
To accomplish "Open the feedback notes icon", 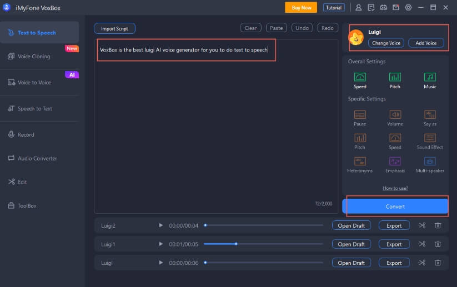I will pyautogui.click(x=371, y=8).
